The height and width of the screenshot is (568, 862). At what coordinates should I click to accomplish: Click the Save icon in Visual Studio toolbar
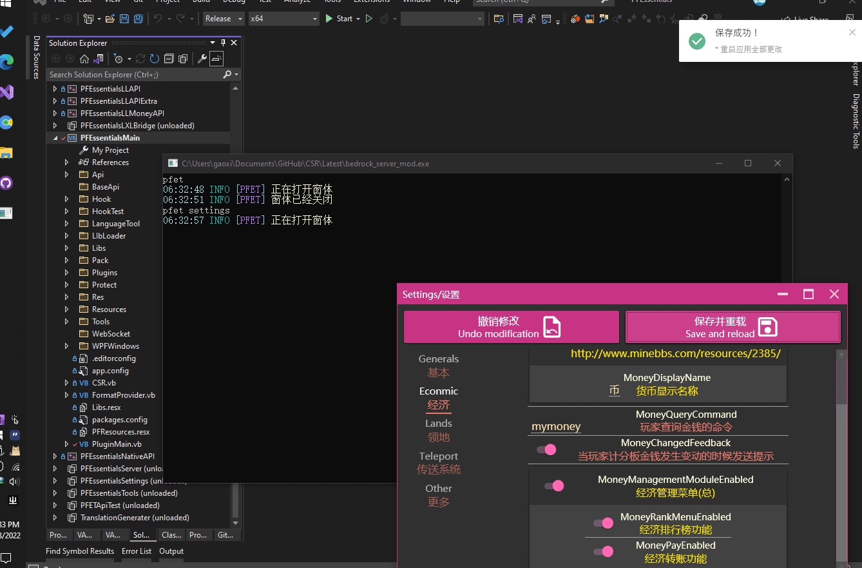pyautogui.click(x=124, y=19)
